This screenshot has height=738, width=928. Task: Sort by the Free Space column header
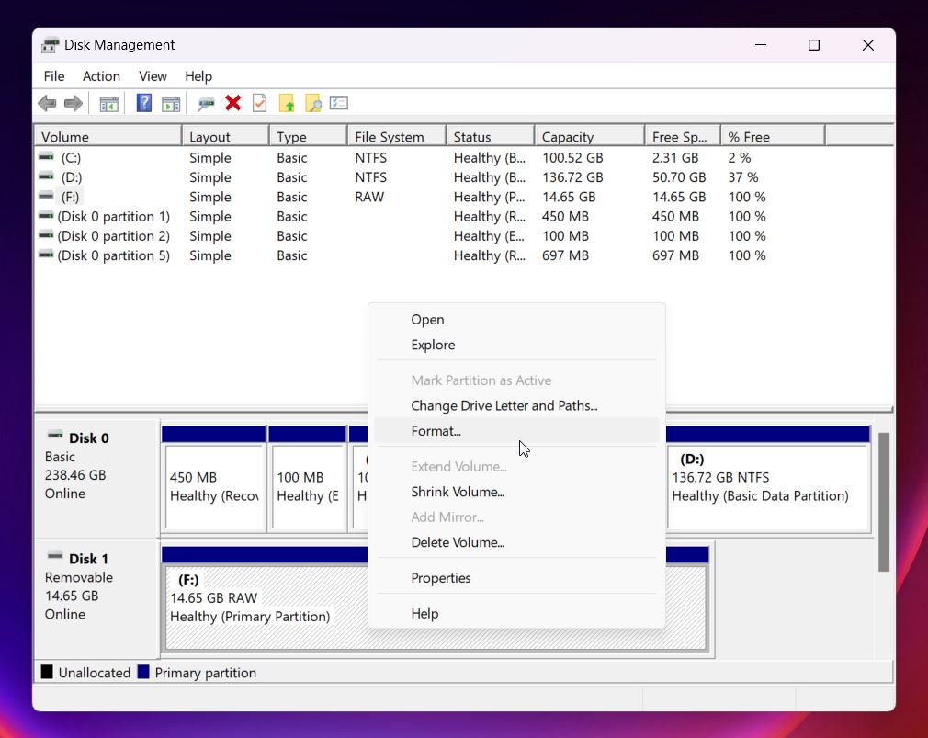click(x=683, y=137)
